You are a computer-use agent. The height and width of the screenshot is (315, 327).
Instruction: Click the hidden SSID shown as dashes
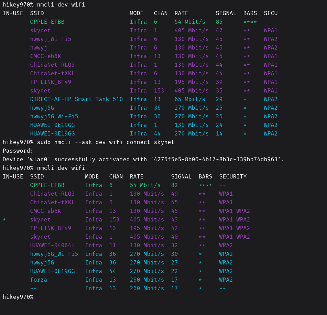(33, 288)
